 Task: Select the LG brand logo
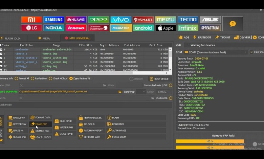(31, 28)
